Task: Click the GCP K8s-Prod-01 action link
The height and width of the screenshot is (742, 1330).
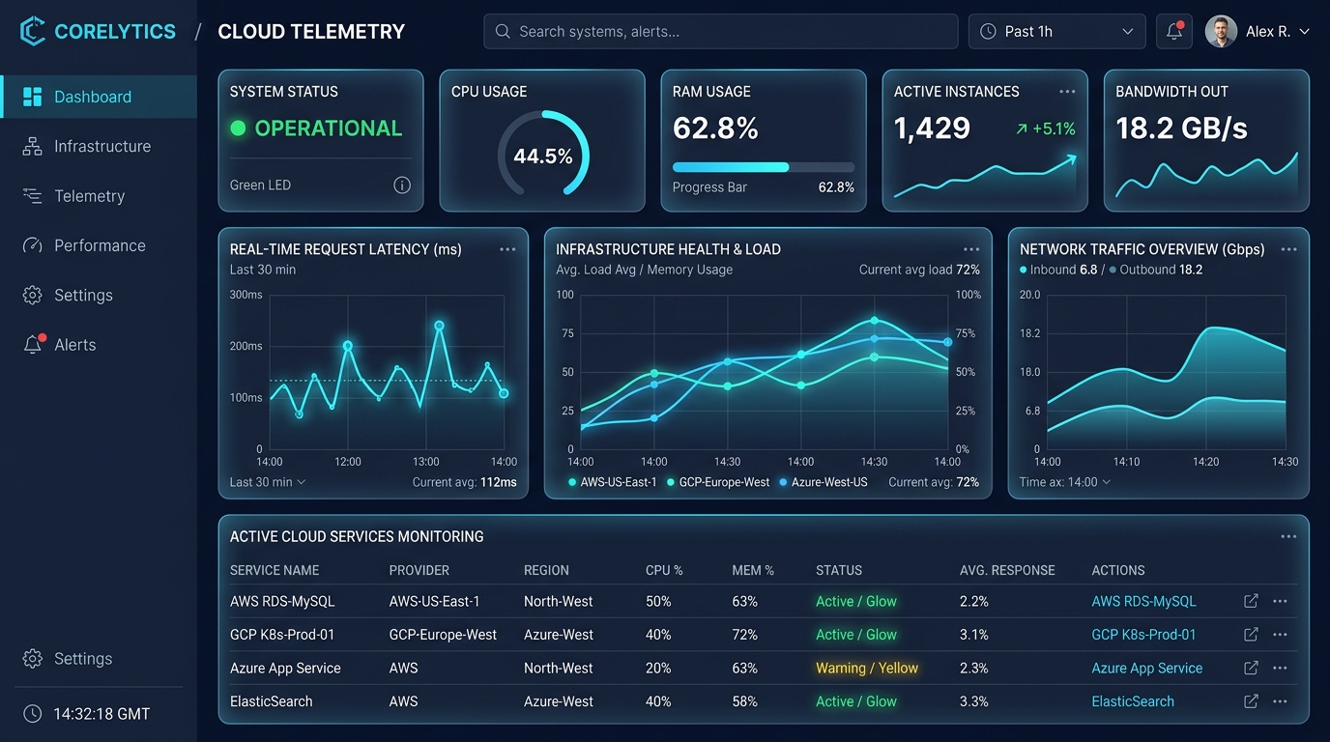Action: 1143,635
